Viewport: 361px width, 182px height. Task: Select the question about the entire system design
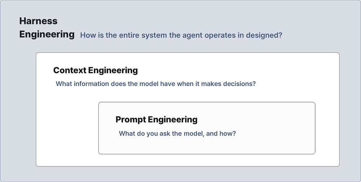181,35
